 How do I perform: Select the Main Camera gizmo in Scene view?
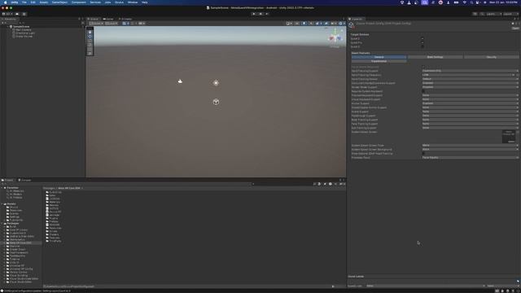180,81
